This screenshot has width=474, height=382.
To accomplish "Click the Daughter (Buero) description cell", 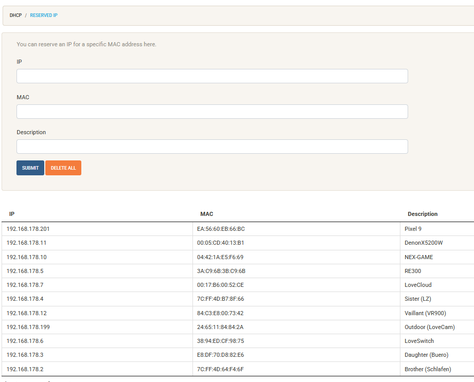I will point(426,355).
